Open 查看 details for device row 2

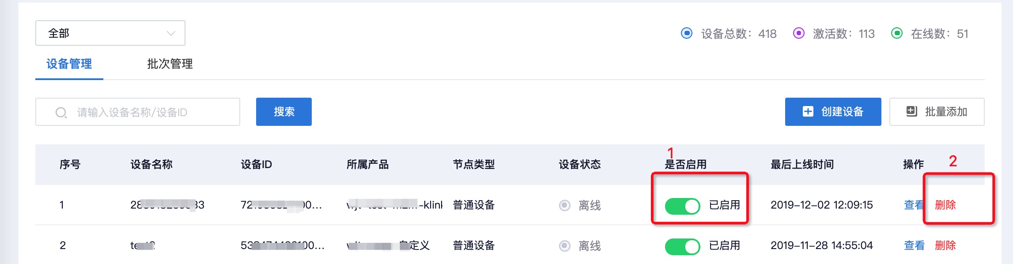click(914, 246)
